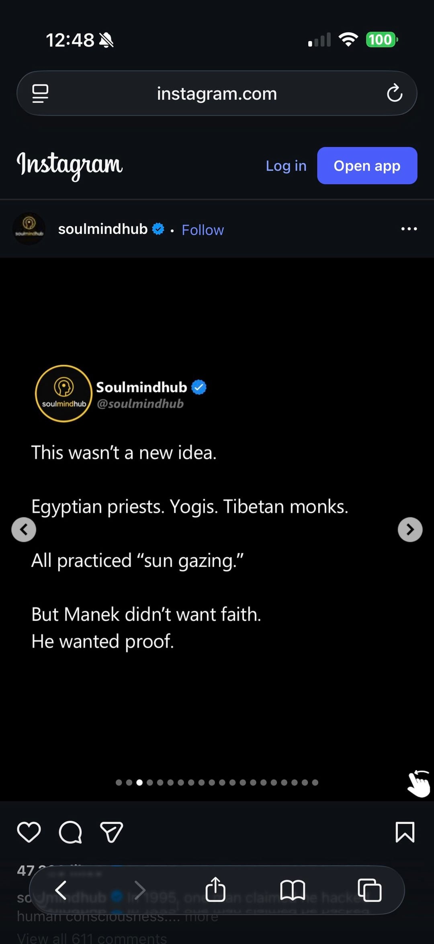Follow the soulmindhub account

pyautogui.click(x=203, y=230)
